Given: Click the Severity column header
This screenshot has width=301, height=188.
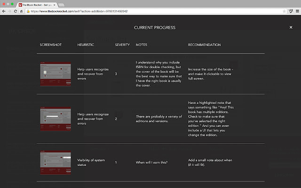Looking at the screenshot, I should point(122,45).
